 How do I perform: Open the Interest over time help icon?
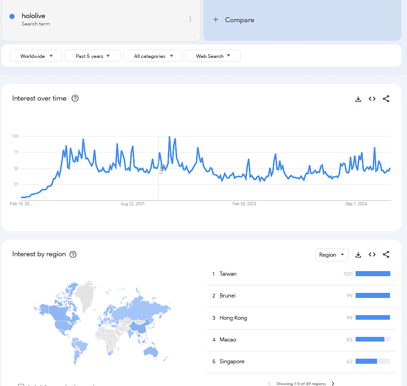75,98
